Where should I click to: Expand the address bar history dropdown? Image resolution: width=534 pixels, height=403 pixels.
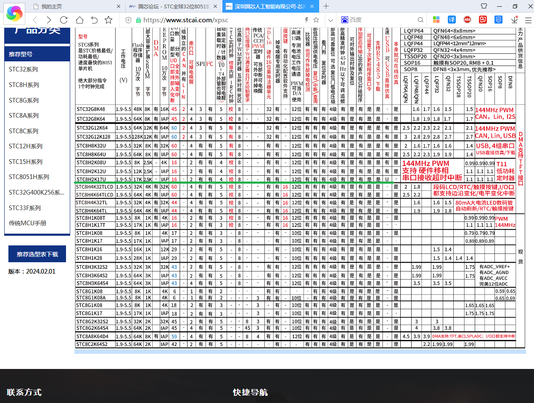point(330,20)
